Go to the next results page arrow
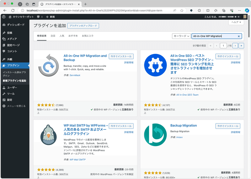This screenshot has height=179, width=251. click(235, 46)
